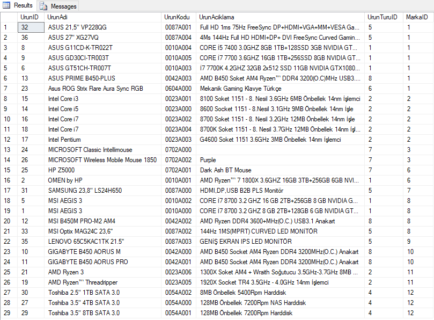The width and height of the screenshot is (434, 320).
Task: Click MSI Optix MAG24C 23,6" cell
Action: 102,231
